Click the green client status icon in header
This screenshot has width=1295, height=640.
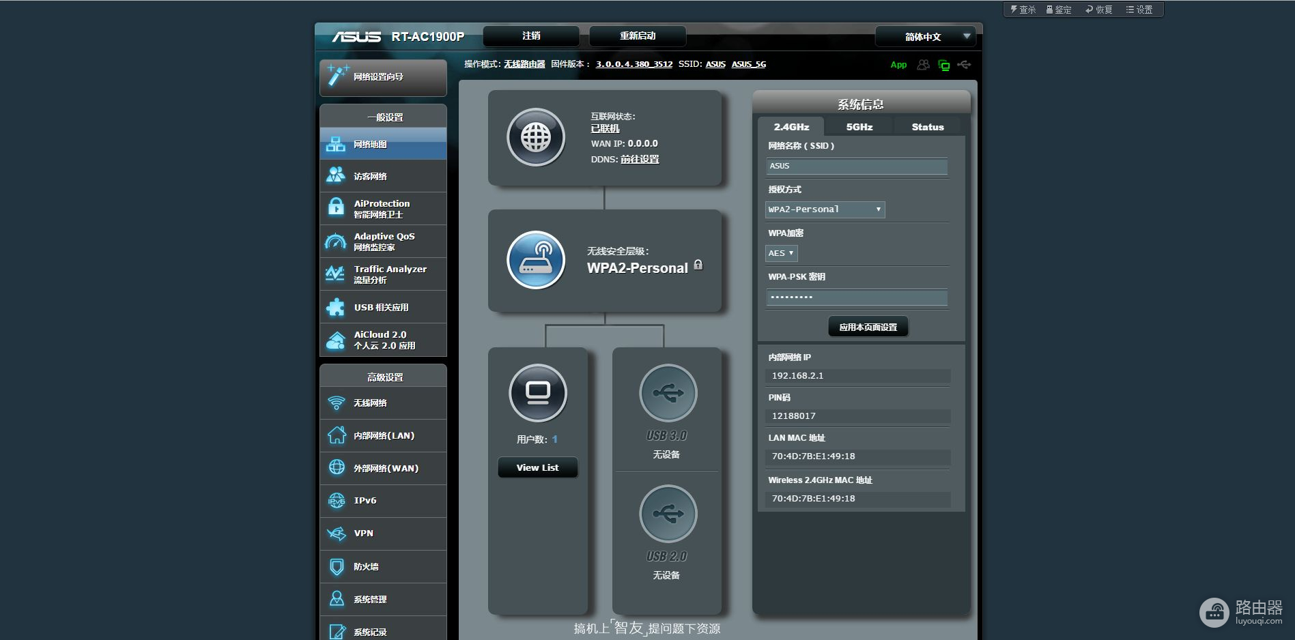pos(944,66)
